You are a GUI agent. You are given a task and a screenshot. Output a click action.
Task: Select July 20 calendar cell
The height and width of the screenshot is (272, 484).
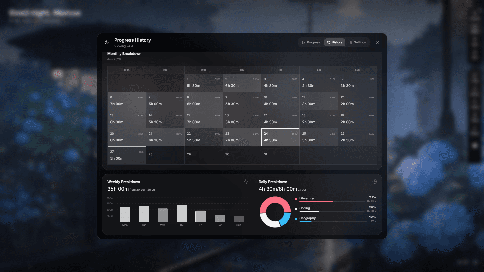[x=127, y=137]
